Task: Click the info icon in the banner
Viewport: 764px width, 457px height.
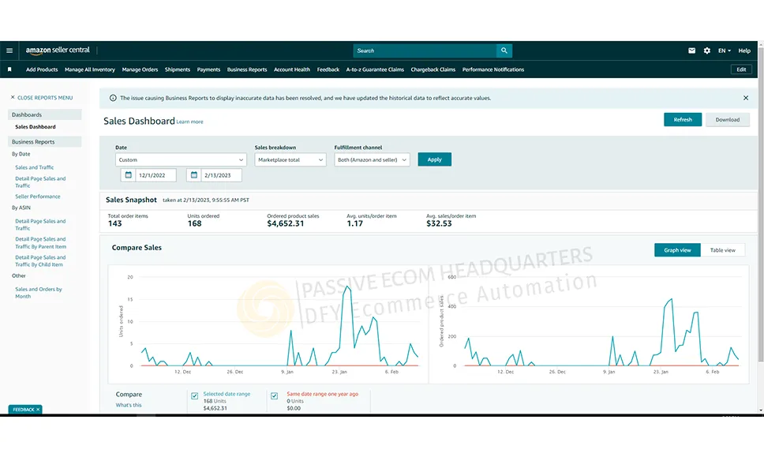Action: click(113, 98)
